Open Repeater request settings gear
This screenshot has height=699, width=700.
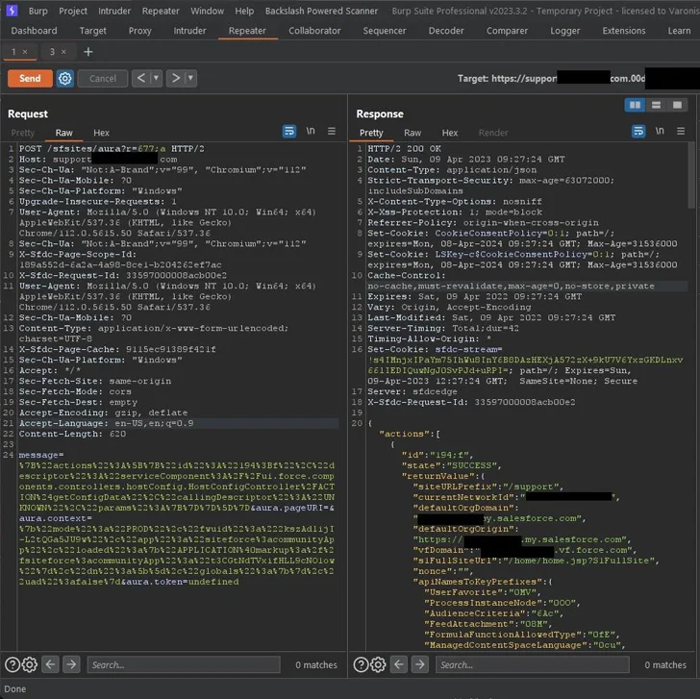click(65, 79)
